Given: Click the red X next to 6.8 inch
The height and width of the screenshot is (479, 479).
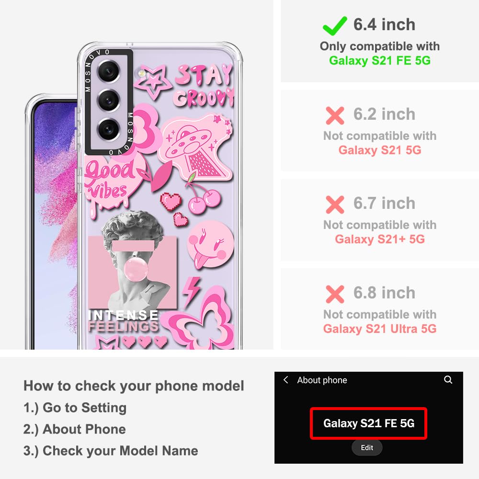Looking at the screenshot, I should pyautogui.click(x=335, y=294).
